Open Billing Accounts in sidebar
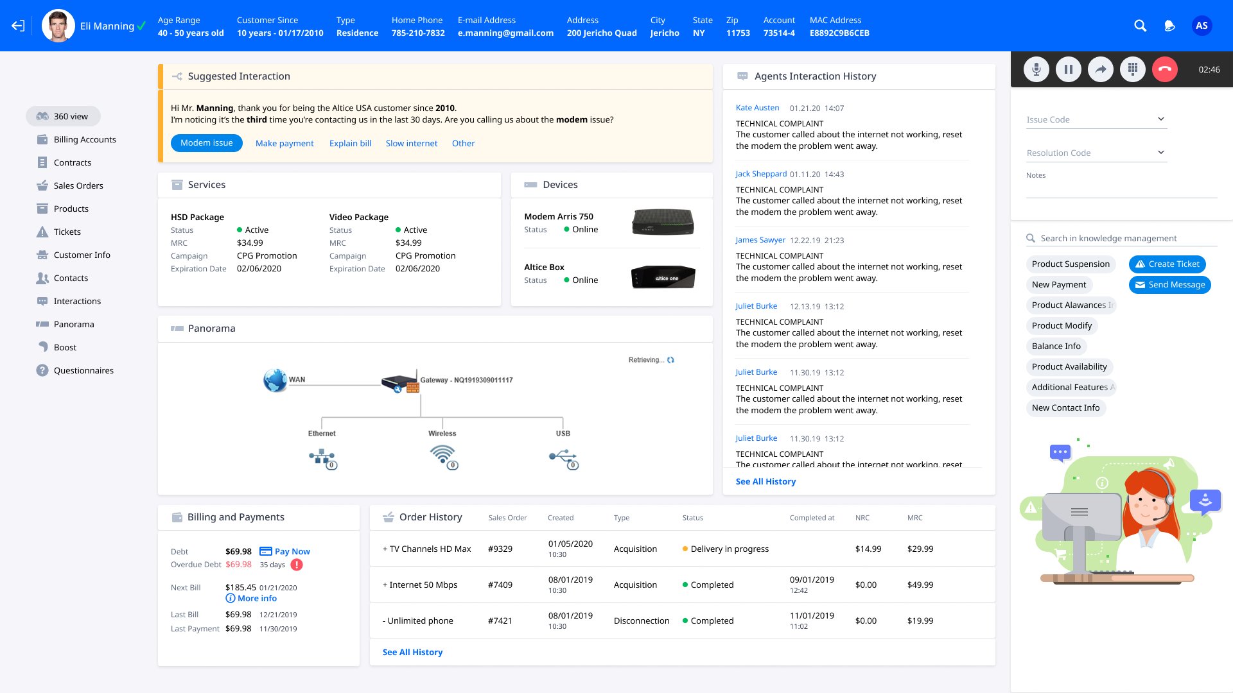Screen dimensions: 1233x693 click(76, 139)
